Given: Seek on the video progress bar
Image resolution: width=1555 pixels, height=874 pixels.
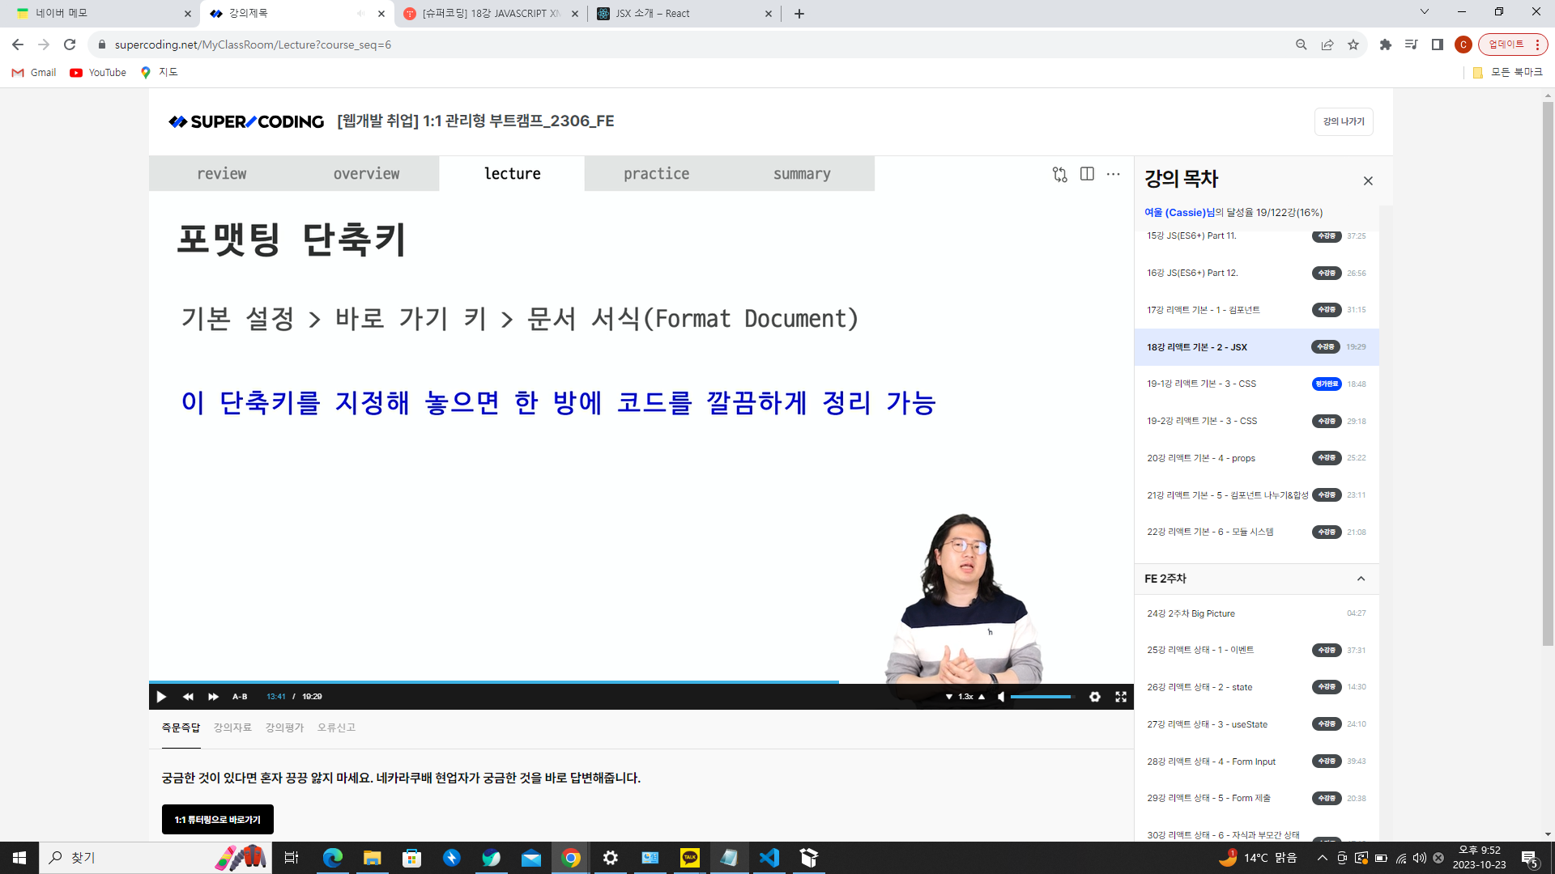Looking at the screenshot, I should coord(641,682).
